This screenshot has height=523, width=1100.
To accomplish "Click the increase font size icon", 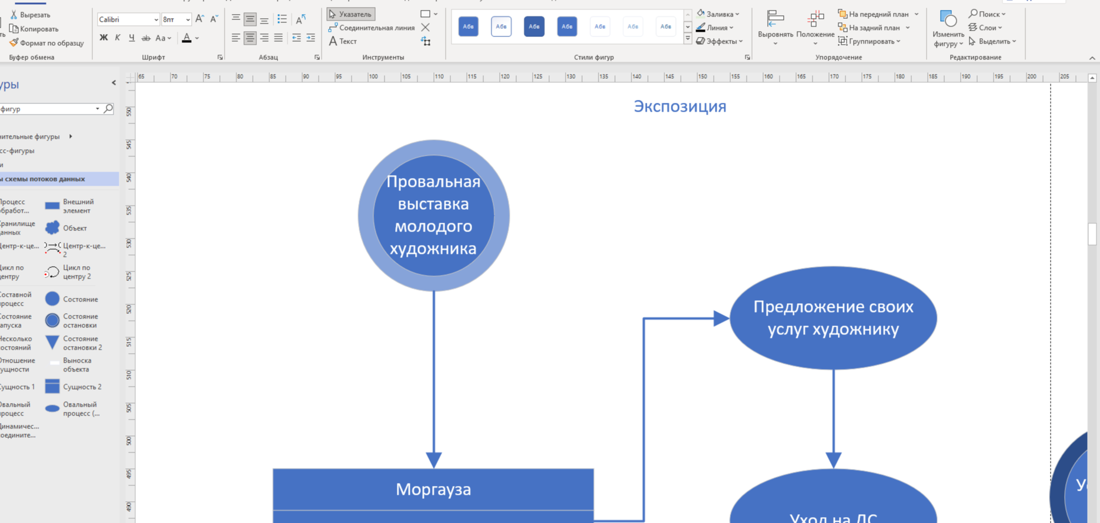I will pos(200,19).
